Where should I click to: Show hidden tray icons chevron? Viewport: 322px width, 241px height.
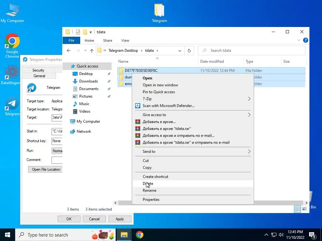pos(266,235)
